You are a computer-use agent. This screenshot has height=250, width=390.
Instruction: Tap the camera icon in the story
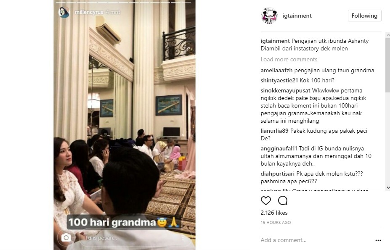tap(66, 238)
